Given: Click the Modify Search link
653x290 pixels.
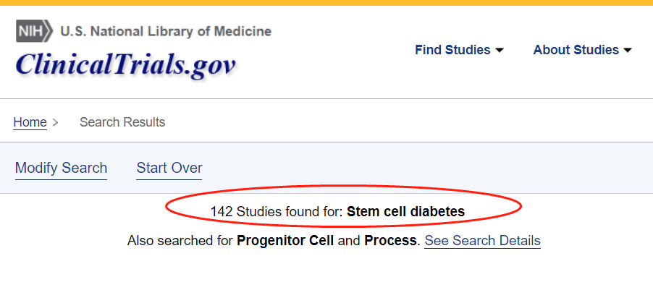Looking at the screenshot, I should (61, 169).
